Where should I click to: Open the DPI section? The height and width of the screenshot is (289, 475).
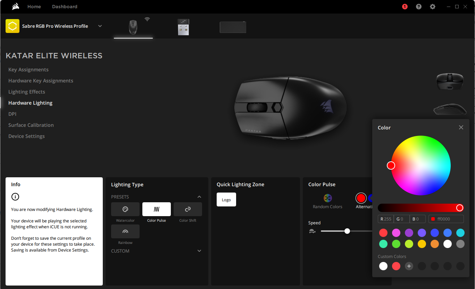[x=12, y=114]
